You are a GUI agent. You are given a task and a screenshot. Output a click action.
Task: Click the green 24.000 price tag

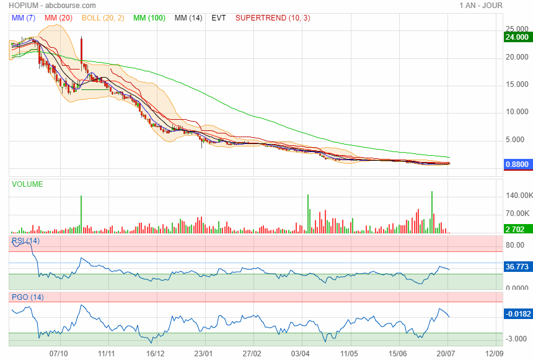(x=518, y=37)
